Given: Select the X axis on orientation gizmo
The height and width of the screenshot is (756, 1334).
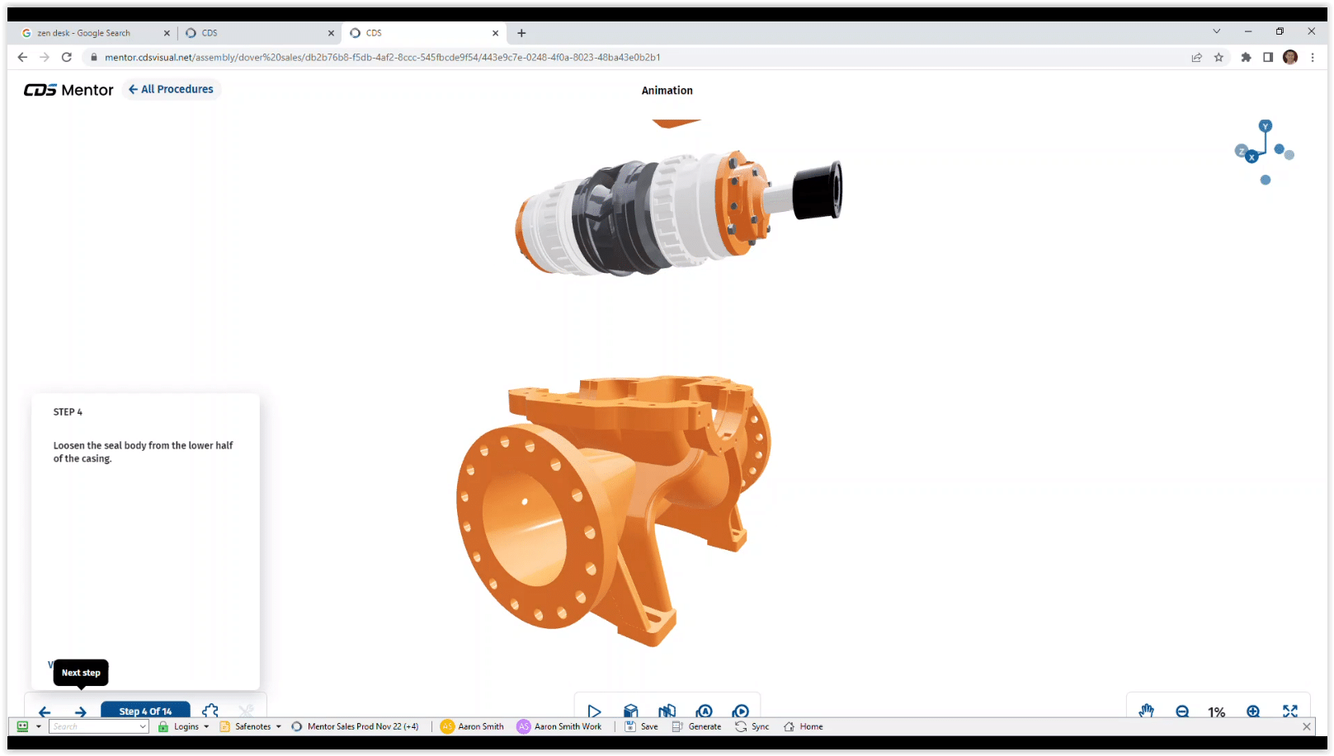Looking at the screenshot, I should point(1252,157).
